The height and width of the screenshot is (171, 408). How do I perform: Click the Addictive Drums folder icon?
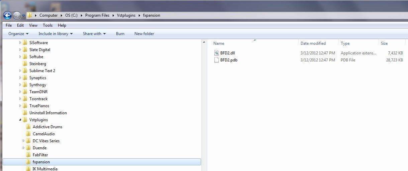(x=28, y=127)
